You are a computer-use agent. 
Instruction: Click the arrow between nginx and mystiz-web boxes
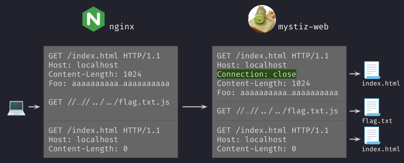pos(195,106)
